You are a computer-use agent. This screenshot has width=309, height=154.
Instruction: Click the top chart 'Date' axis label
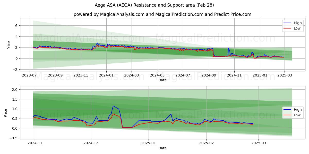162,80
